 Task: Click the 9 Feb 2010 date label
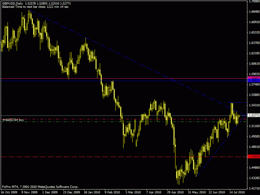point(112,193)
